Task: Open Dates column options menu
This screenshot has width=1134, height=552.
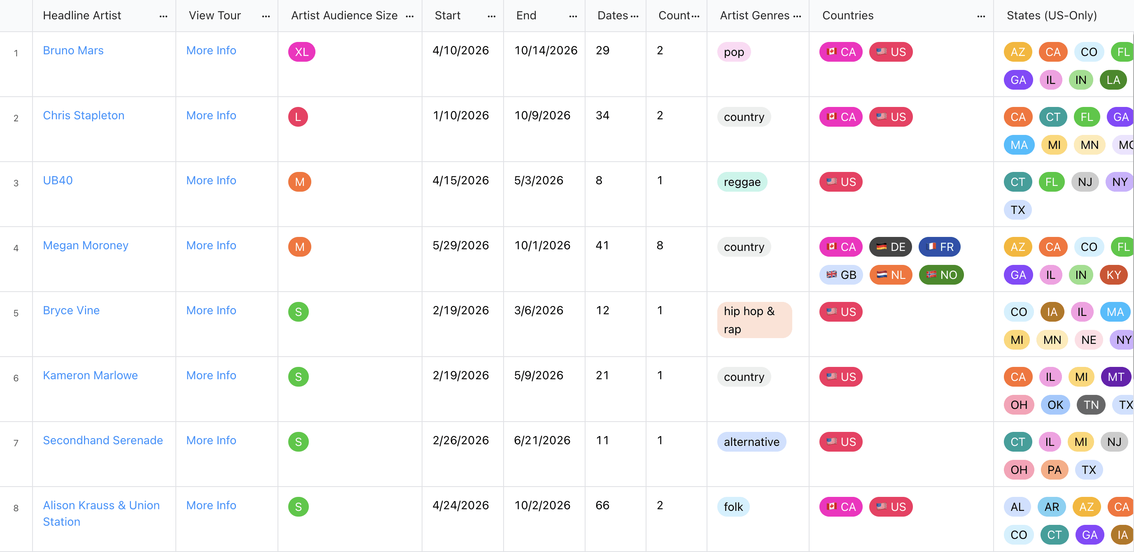Action: pos(635,16)
